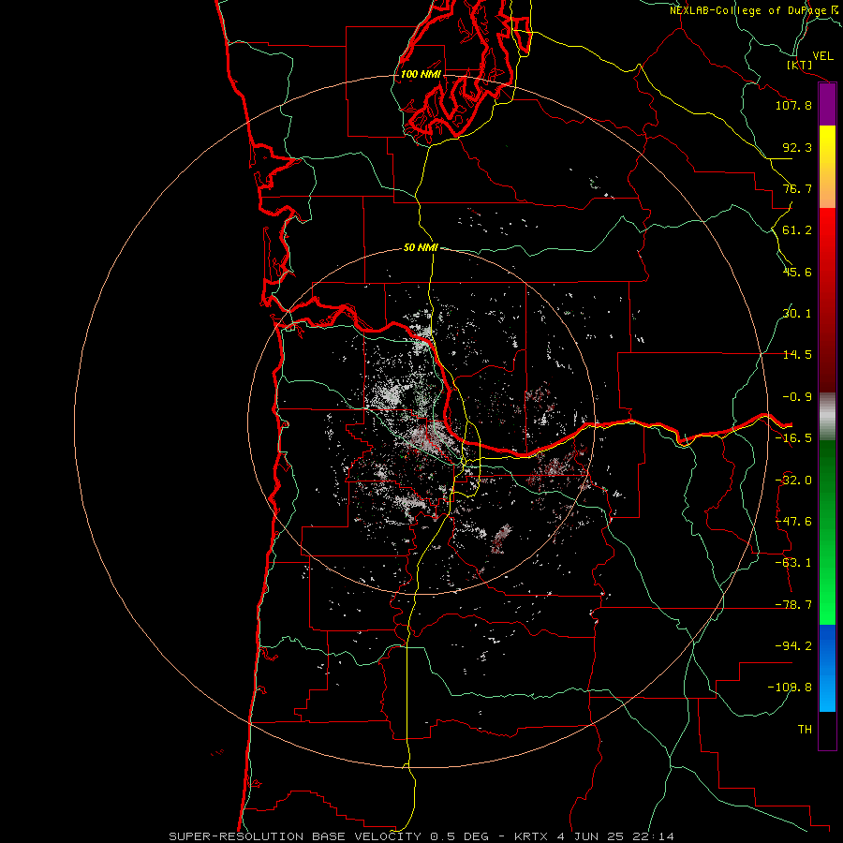Click the -63.1 value on velocity scale
The height and width of the screenshot is (843, 843).
point(793,563)
